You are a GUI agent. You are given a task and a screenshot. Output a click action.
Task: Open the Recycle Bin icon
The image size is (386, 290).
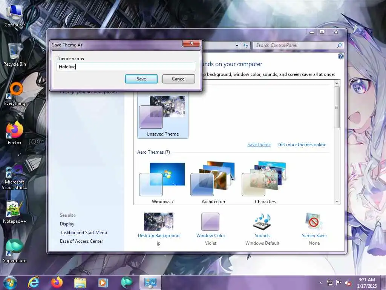coord(15,55)
